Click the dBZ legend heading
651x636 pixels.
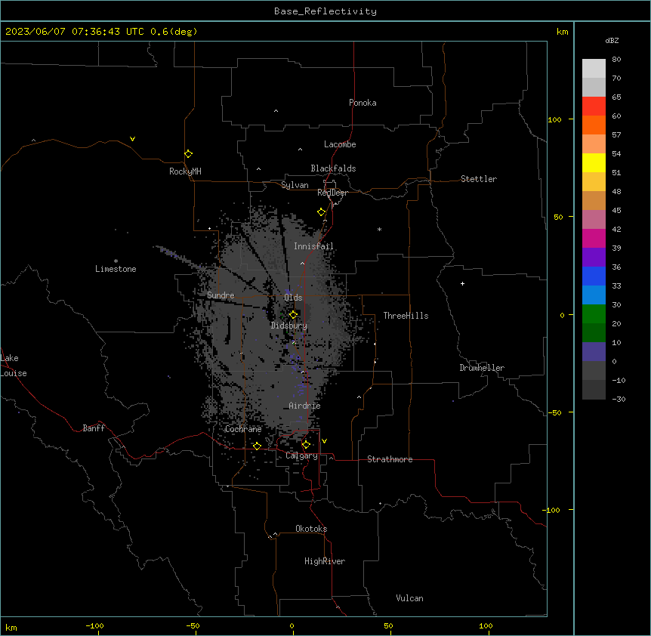(x=612, y=41)
